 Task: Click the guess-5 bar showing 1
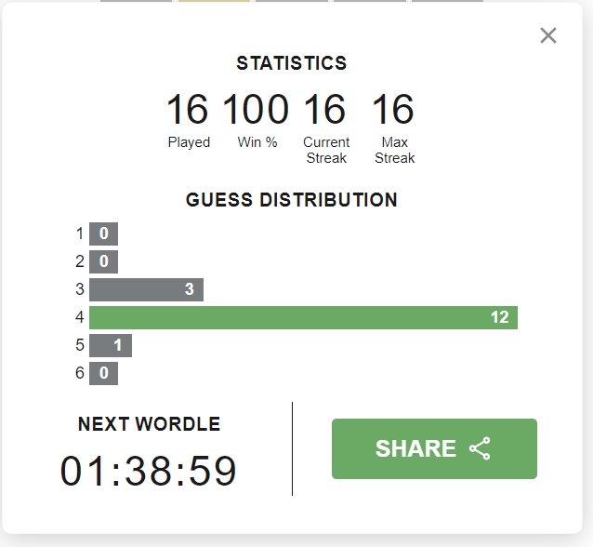[x=111, y=345]
